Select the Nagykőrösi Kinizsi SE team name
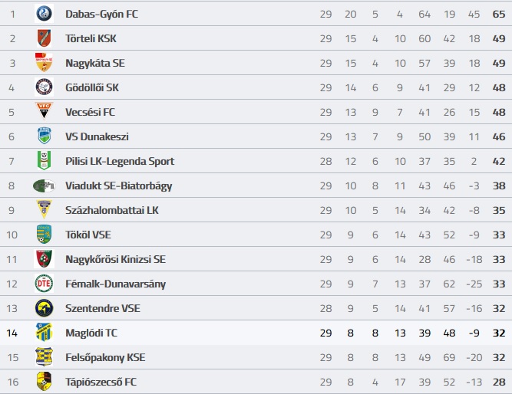The width and height of the screenshot is (512, 394). click(116, 259)
